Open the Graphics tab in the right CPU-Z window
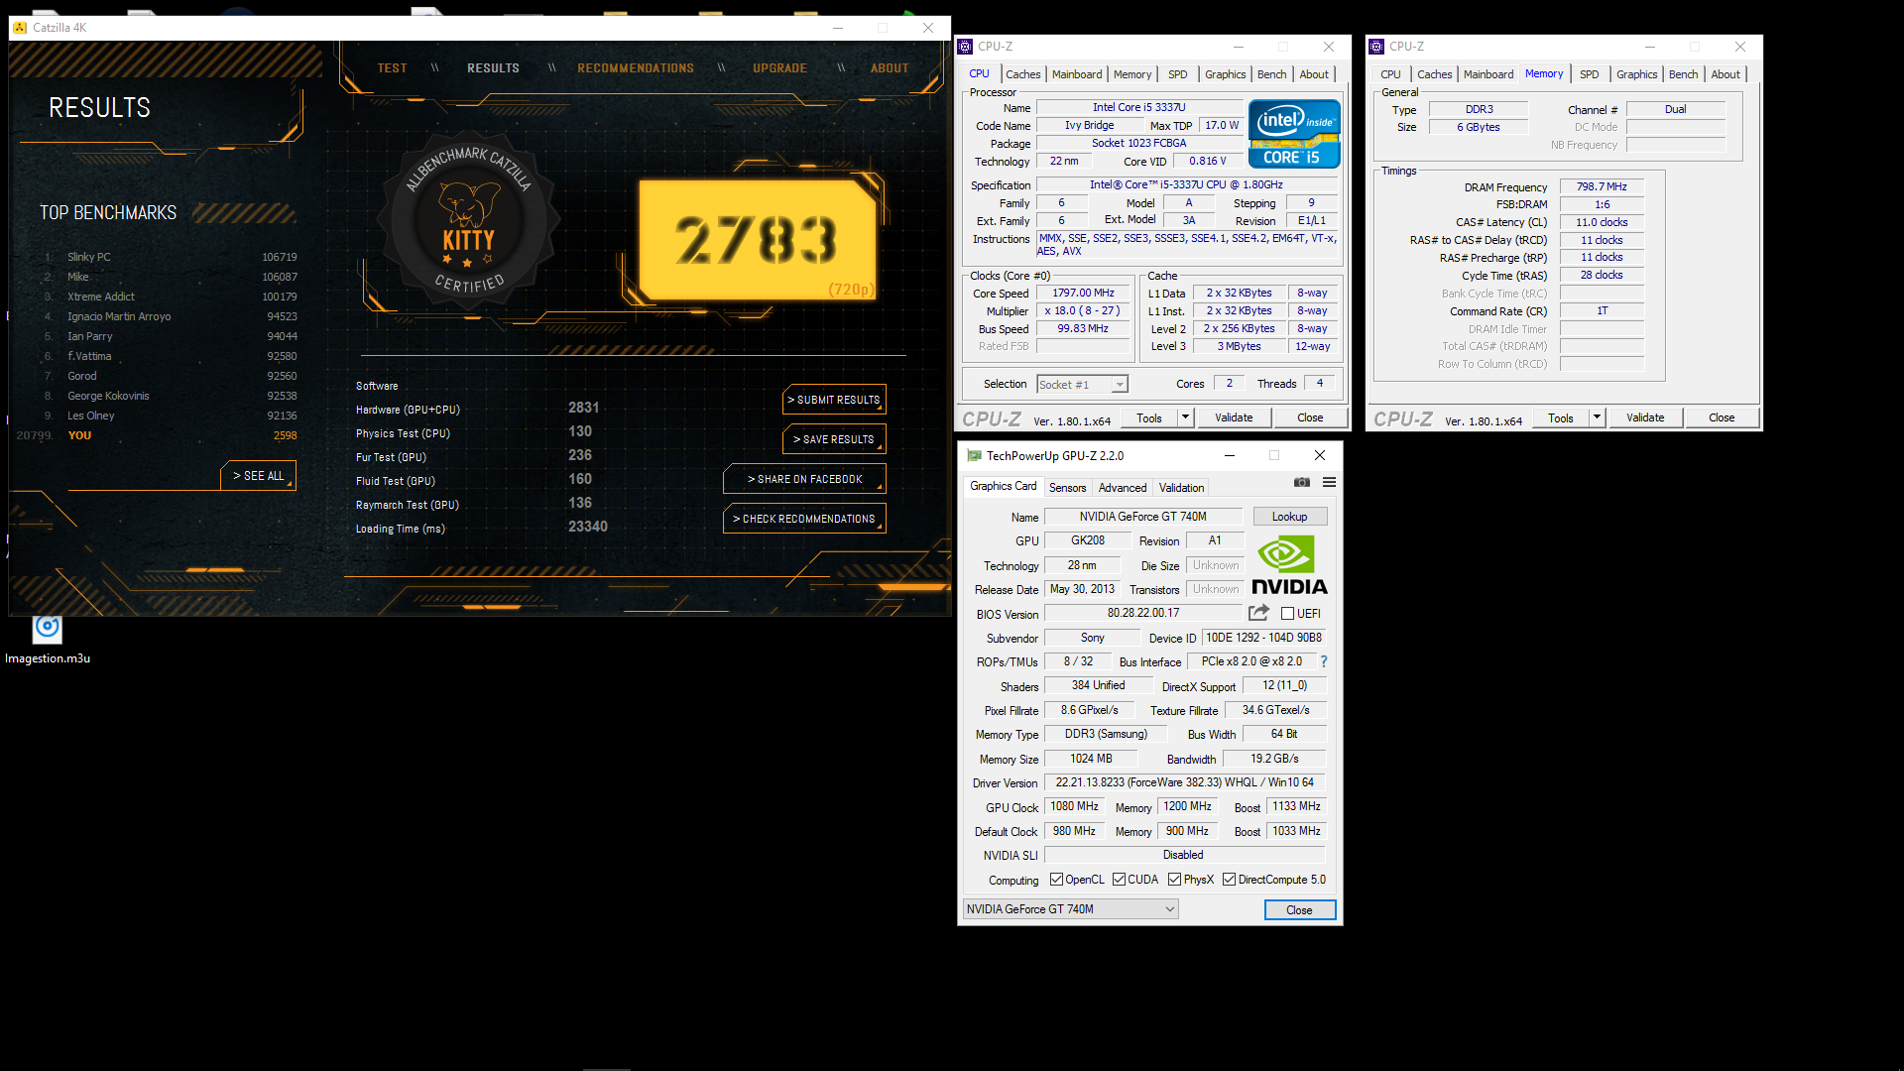The image size is (1904, 1071). tap(1636, 74)
